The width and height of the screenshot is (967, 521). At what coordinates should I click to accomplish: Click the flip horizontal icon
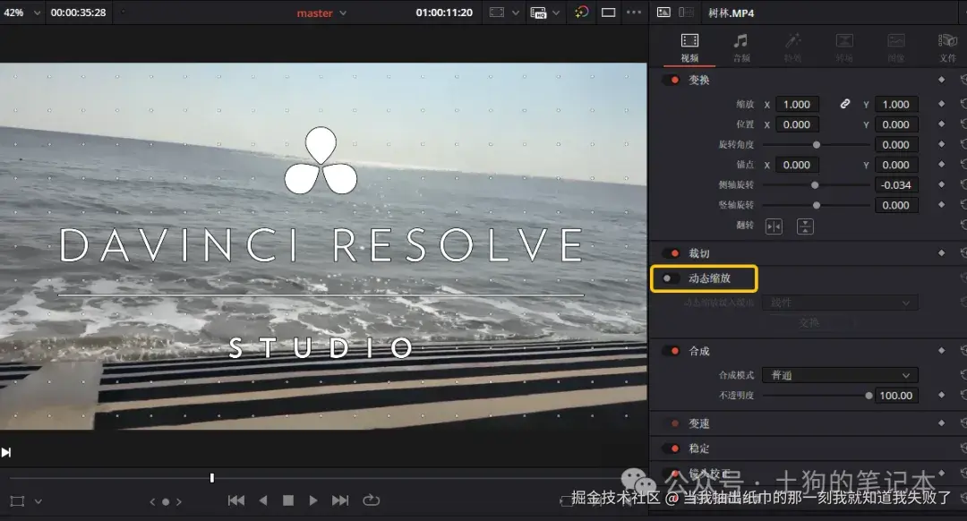[774, 226]
